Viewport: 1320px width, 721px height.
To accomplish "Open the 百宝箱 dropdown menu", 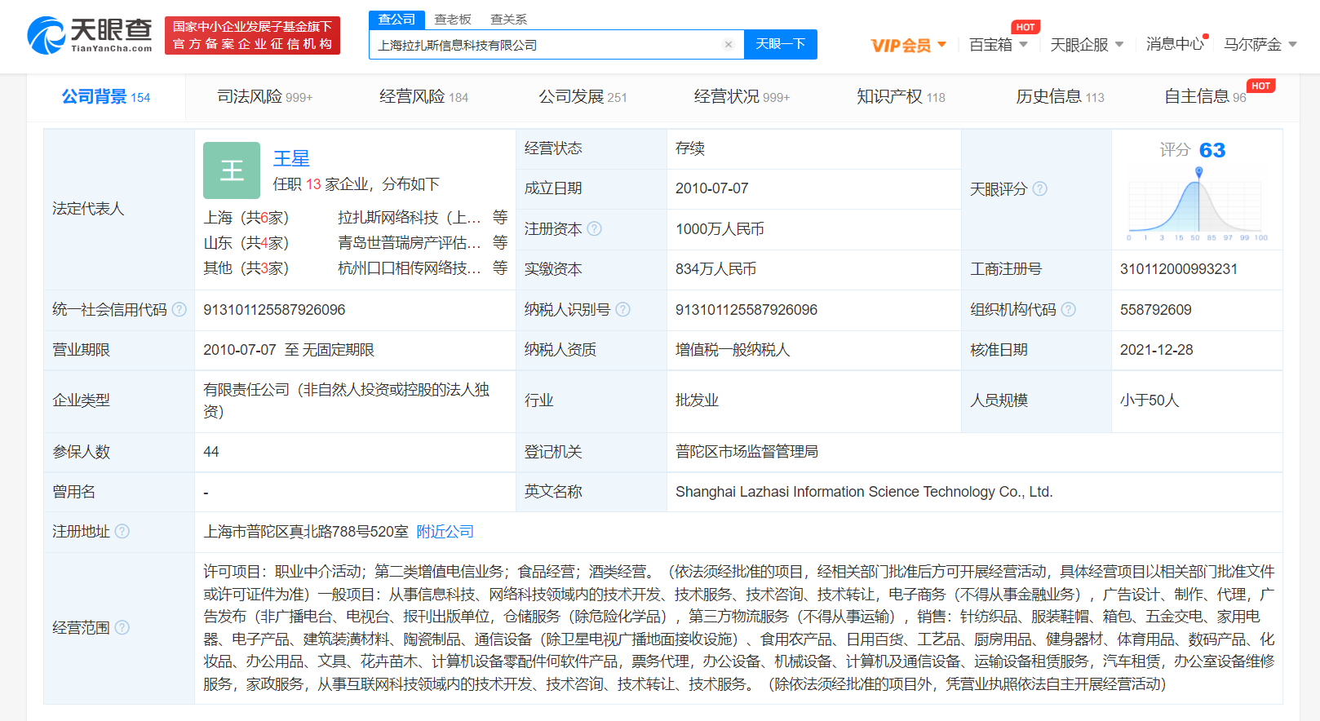I will [998, 45].
